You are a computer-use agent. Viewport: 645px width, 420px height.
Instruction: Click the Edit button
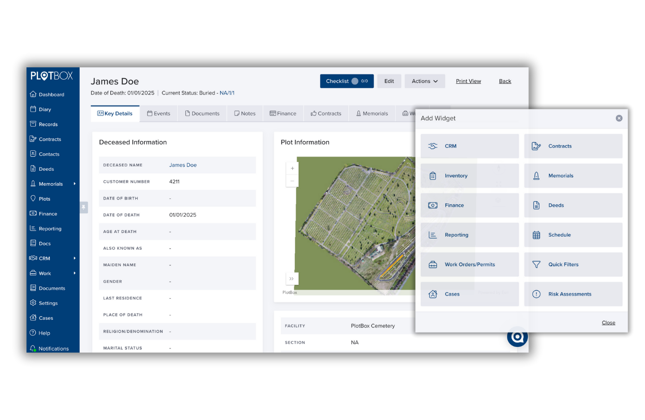[x=389, y=81]
